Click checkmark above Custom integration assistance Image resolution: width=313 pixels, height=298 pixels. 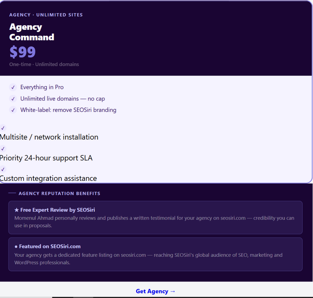click(3, 169)
